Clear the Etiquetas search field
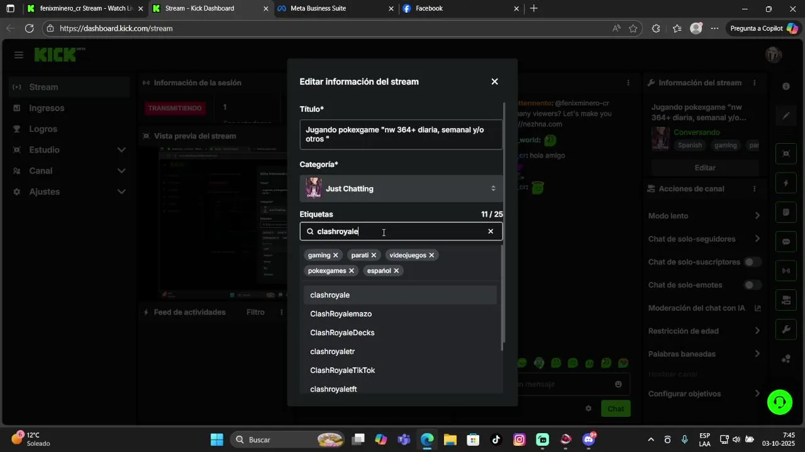Screen dimensions: 805x452 coord(491,232)
